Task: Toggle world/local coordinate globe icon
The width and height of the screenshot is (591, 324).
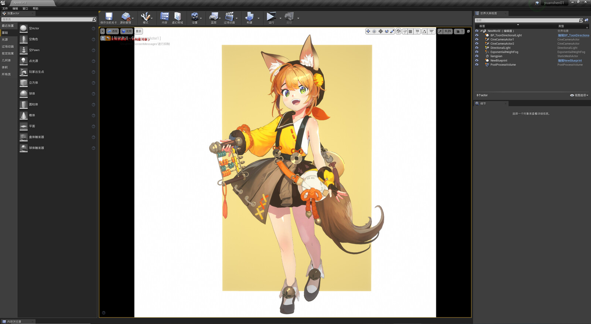Action: [399, 31]
